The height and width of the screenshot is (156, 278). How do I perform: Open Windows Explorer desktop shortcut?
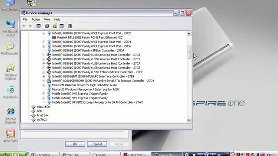(10, 71)
